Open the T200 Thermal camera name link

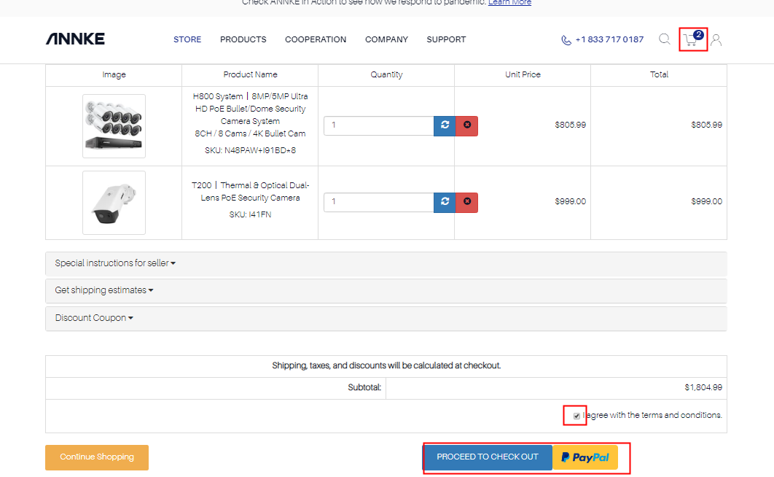pos(250,192)
